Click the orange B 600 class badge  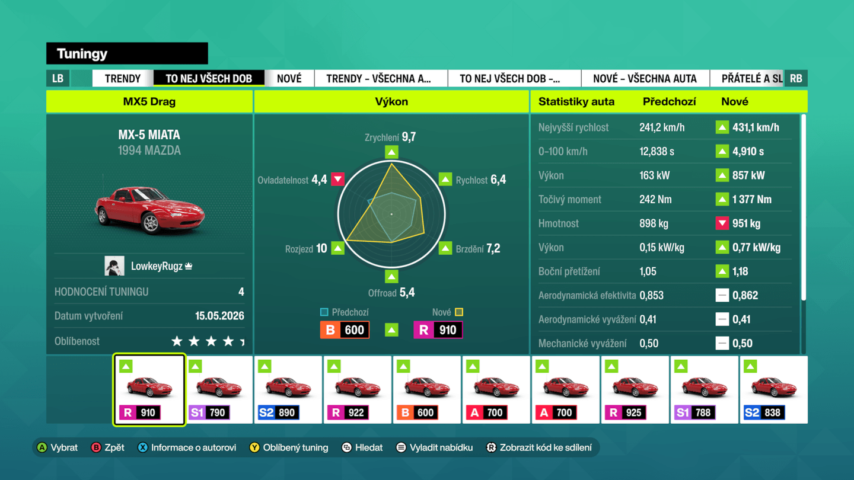[x=345, y=330]
